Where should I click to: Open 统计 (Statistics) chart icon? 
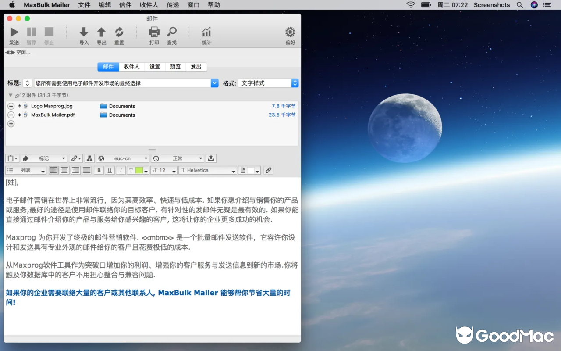click(206, 32)
